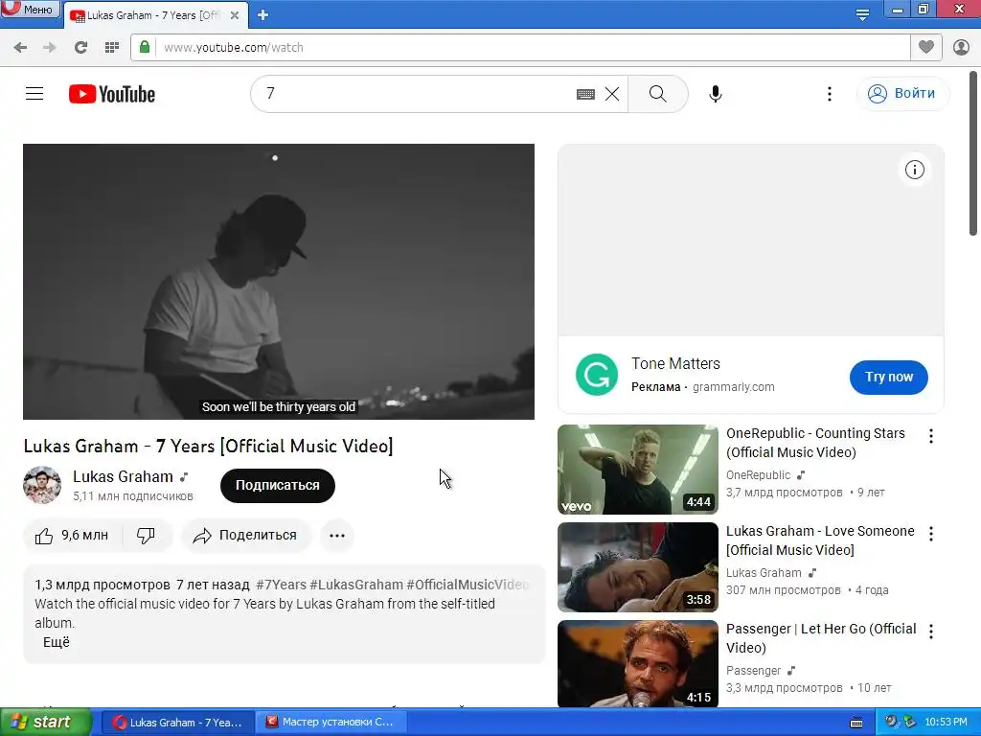
Task: Click the Try now ad button
Action: [888, 377]
